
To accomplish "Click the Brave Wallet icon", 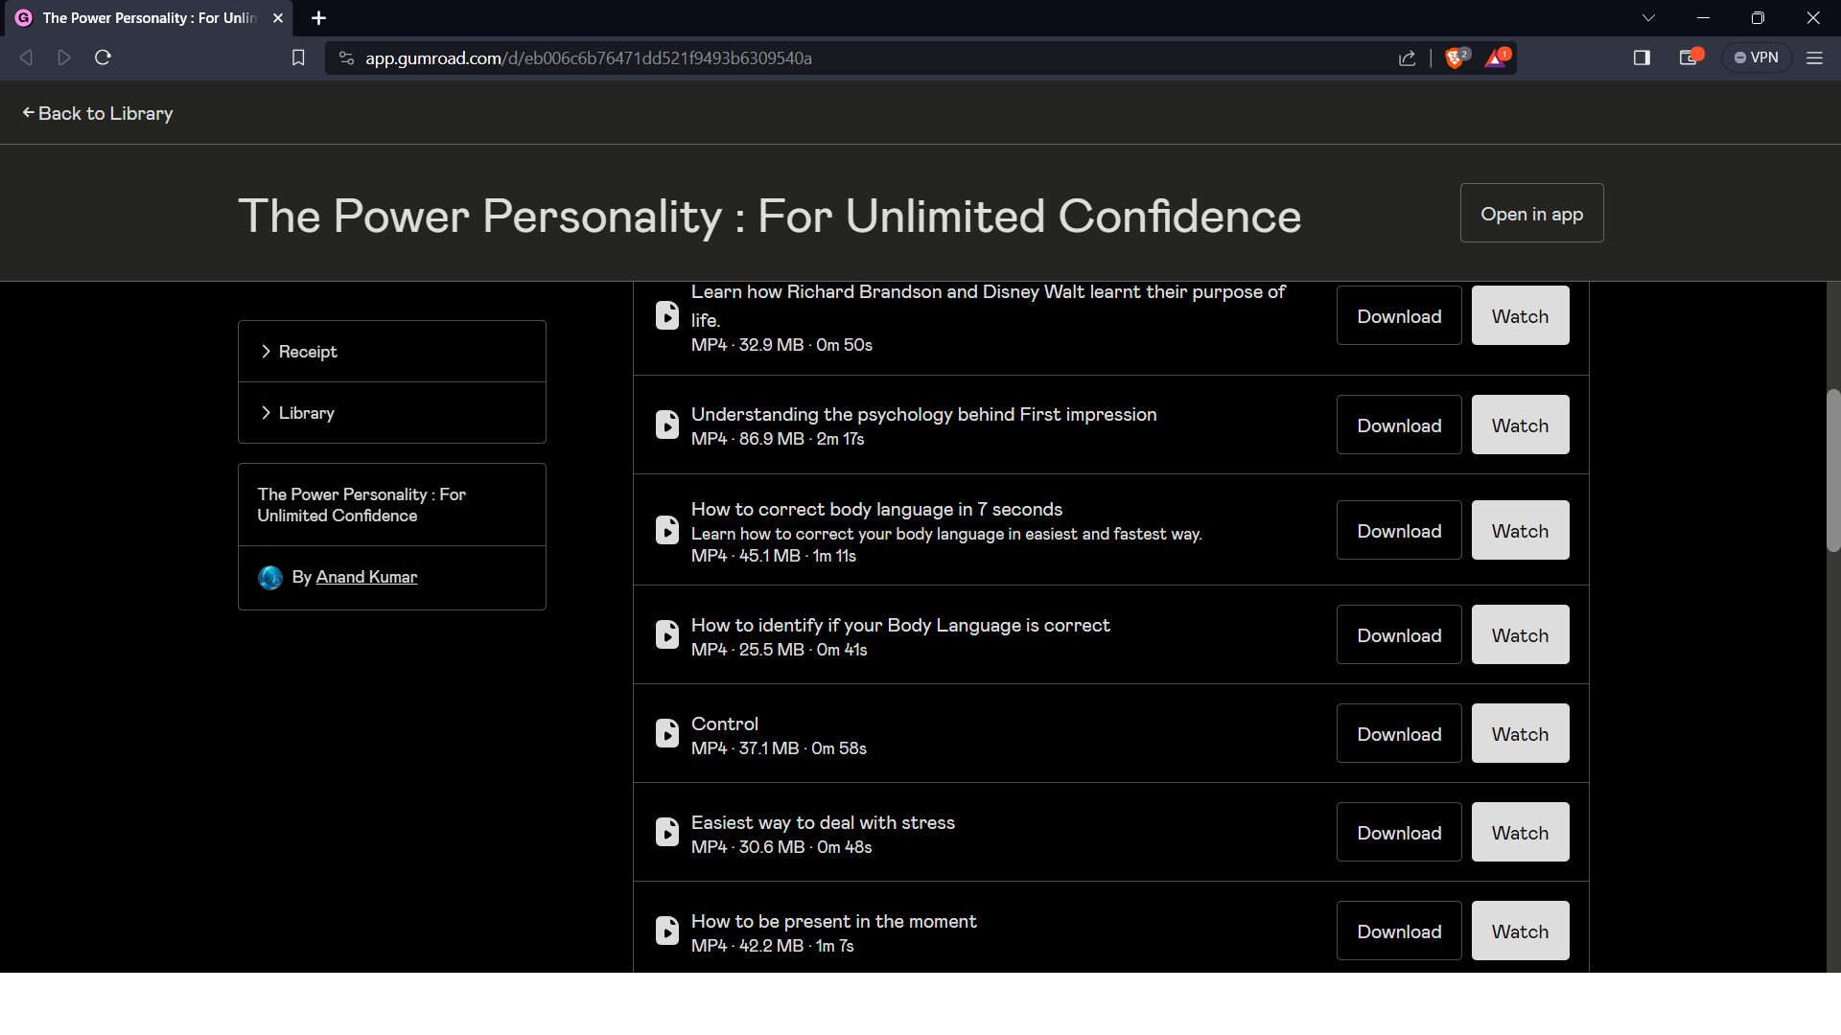I will pos(1689,57).
